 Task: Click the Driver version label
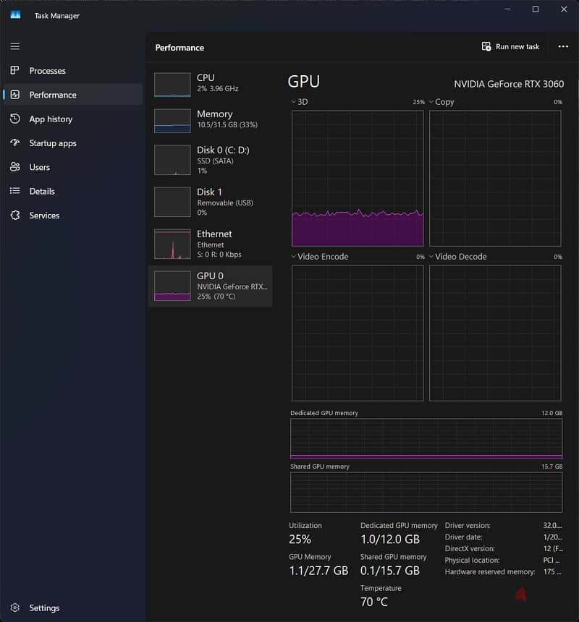468,525
